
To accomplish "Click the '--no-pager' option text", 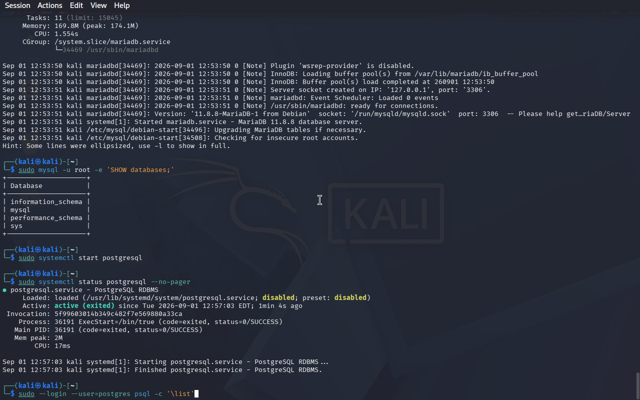I will click(x=170, y=282).
